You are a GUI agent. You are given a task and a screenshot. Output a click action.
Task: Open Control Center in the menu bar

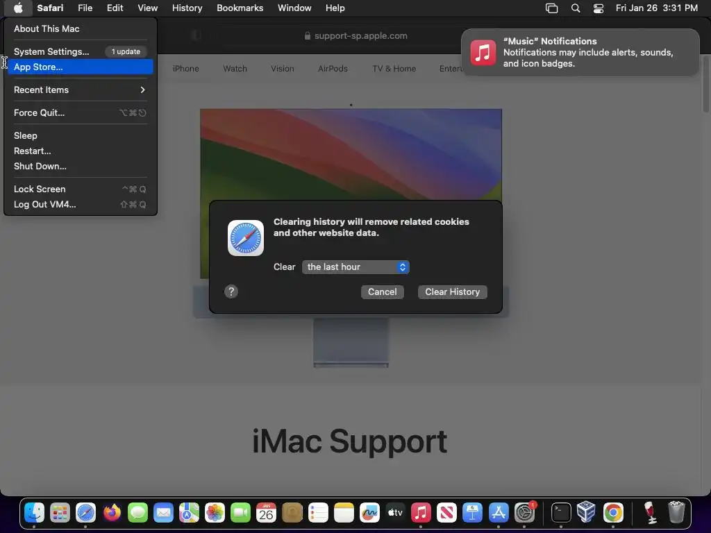tap(599, 8)
